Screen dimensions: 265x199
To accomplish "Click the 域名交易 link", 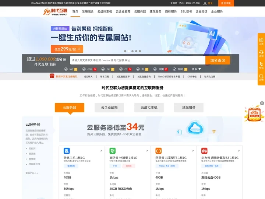I will tap(105, 77).
